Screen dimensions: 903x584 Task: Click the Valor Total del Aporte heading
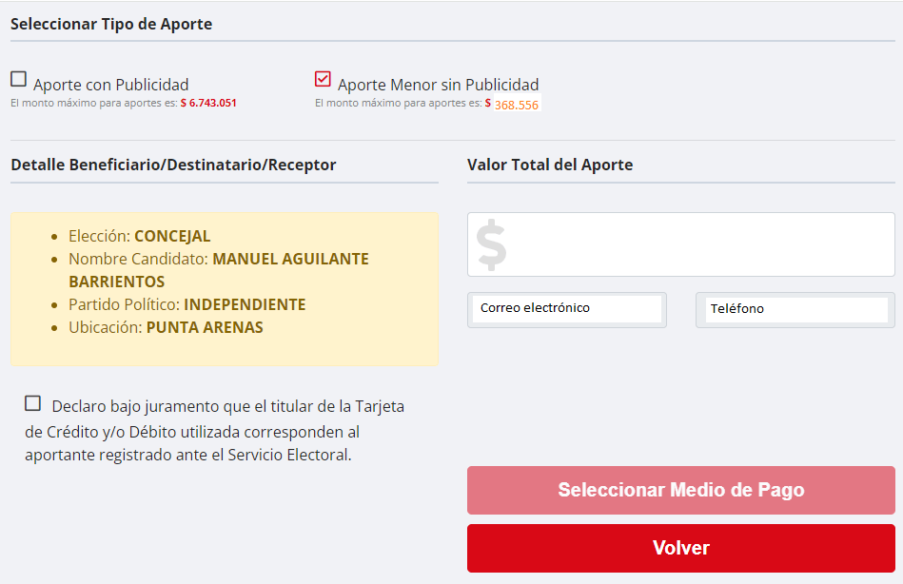550,165
